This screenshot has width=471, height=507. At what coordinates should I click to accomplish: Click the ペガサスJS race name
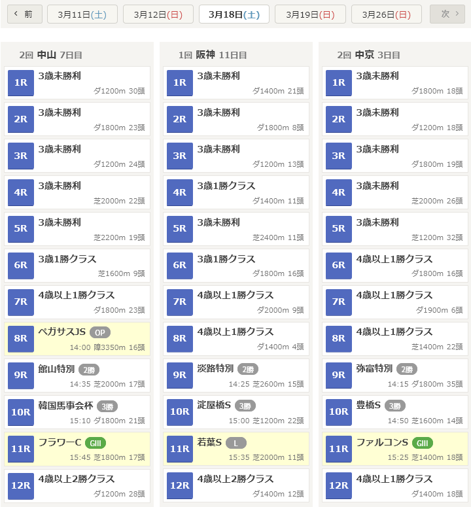62,332
